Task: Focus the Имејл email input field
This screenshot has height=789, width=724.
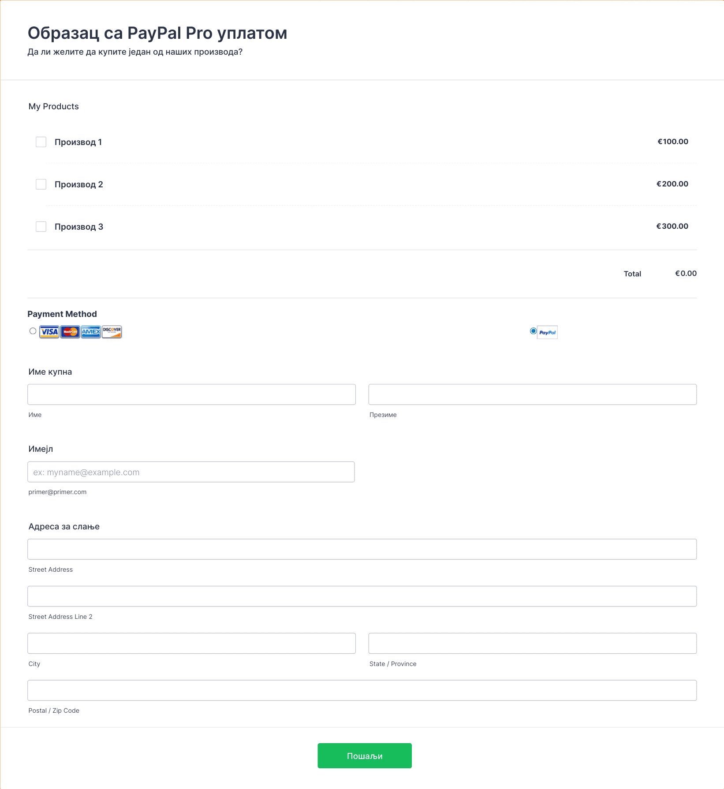Action: pos(191,472)
